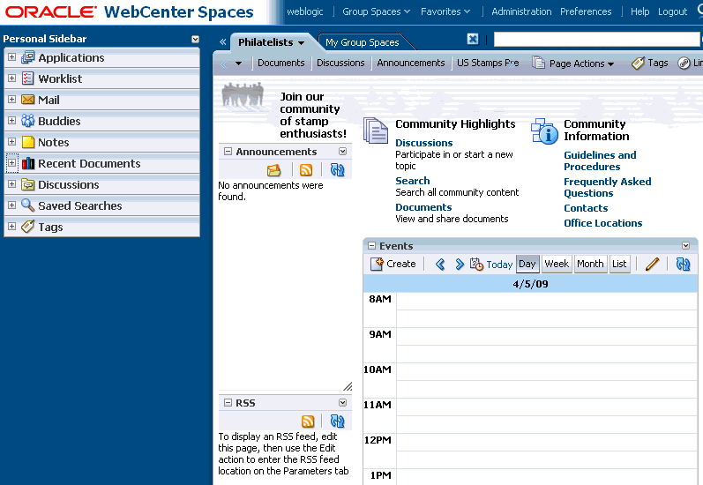
Task: Go to previous day in Events
Action: click(x=440, y=264)
